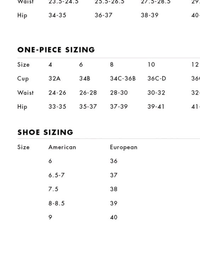
Task: Click the ONE-PIECE SIZING heading
Action: pos(56,50)
